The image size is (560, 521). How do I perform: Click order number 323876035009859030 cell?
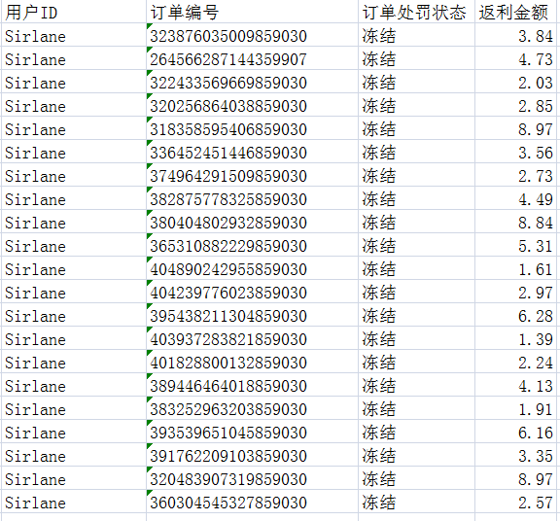(252, 35)
